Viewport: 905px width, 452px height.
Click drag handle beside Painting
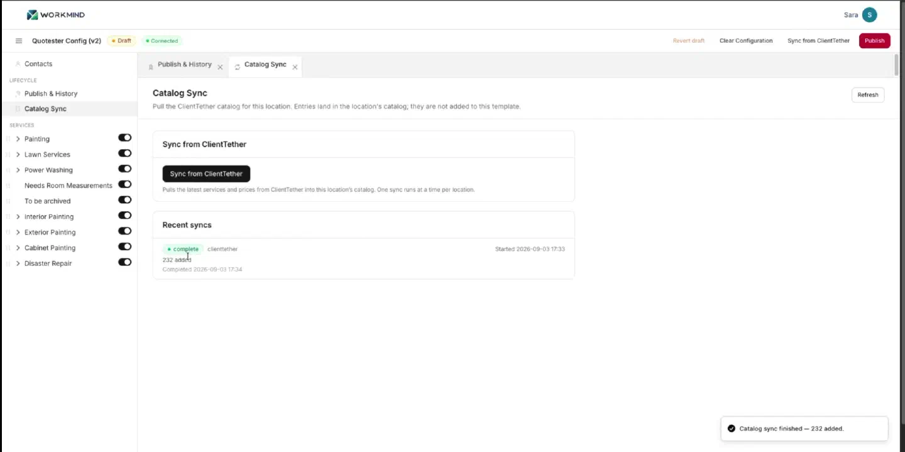[x=8, y=139]
